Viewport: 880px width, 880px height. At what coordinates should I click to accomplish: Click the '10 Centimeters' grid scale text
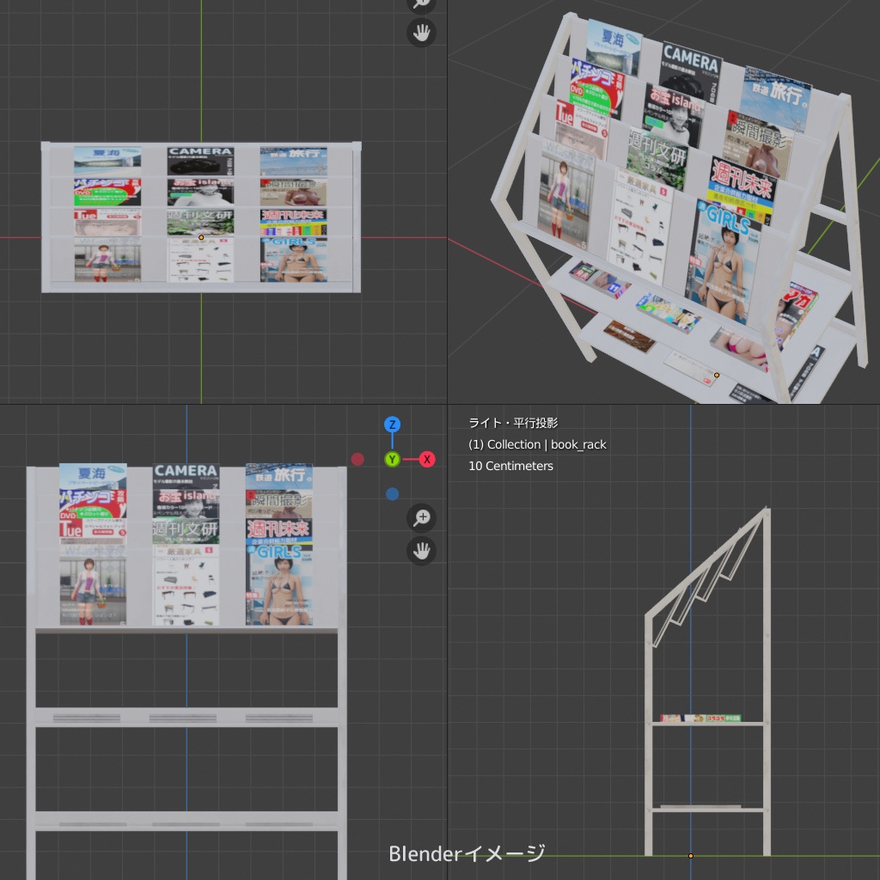click(x=510, y=466)
